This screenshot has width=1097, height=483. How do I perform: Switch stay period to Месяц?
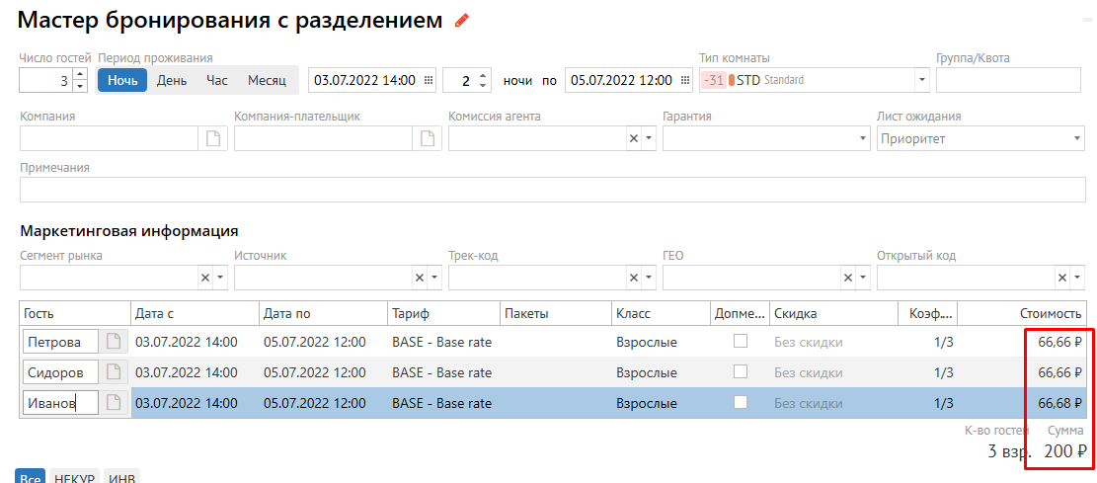coord(267,81)
